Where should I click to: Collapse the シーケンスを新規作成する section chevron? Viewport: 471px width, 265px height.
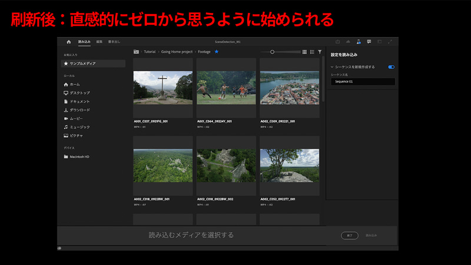[332, 67]
